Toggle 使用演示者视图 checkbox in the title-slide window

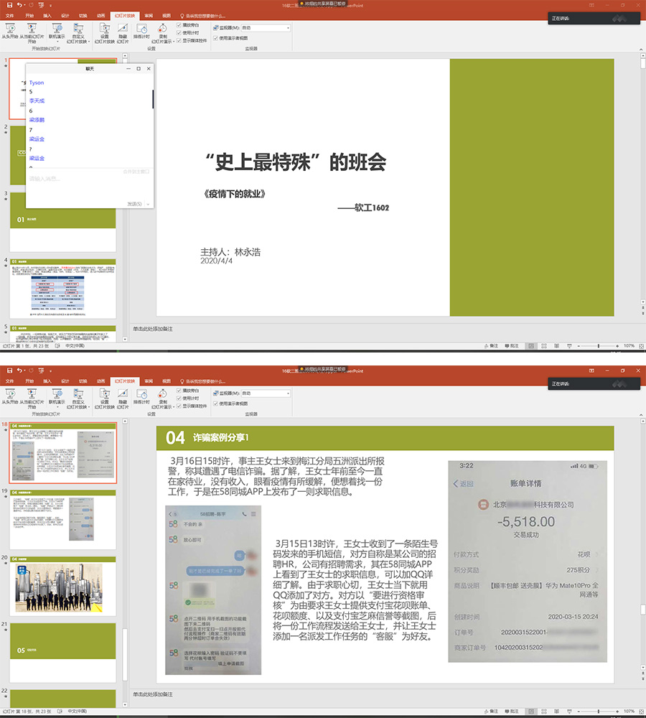[215, 37]
